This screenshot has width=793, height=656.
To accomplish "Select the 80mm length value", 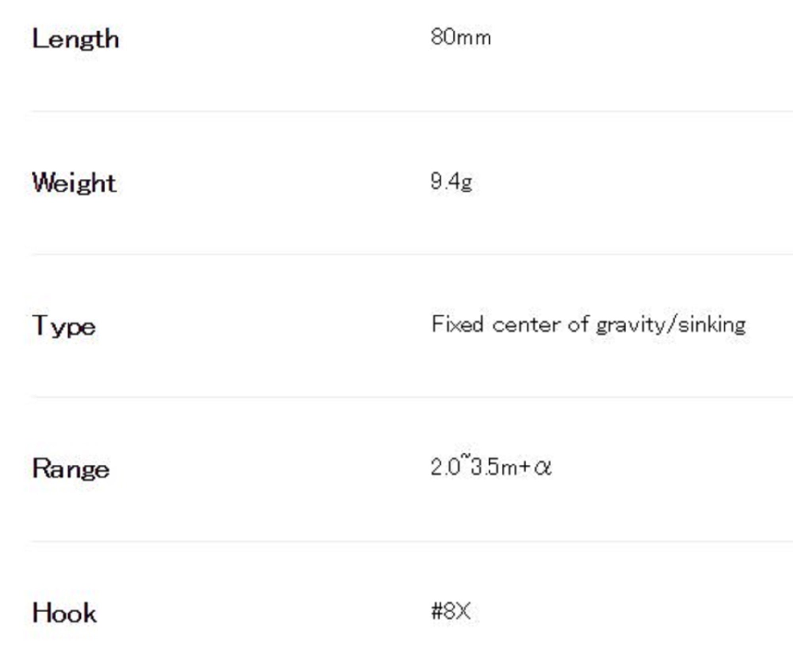I will coord(461,38).
